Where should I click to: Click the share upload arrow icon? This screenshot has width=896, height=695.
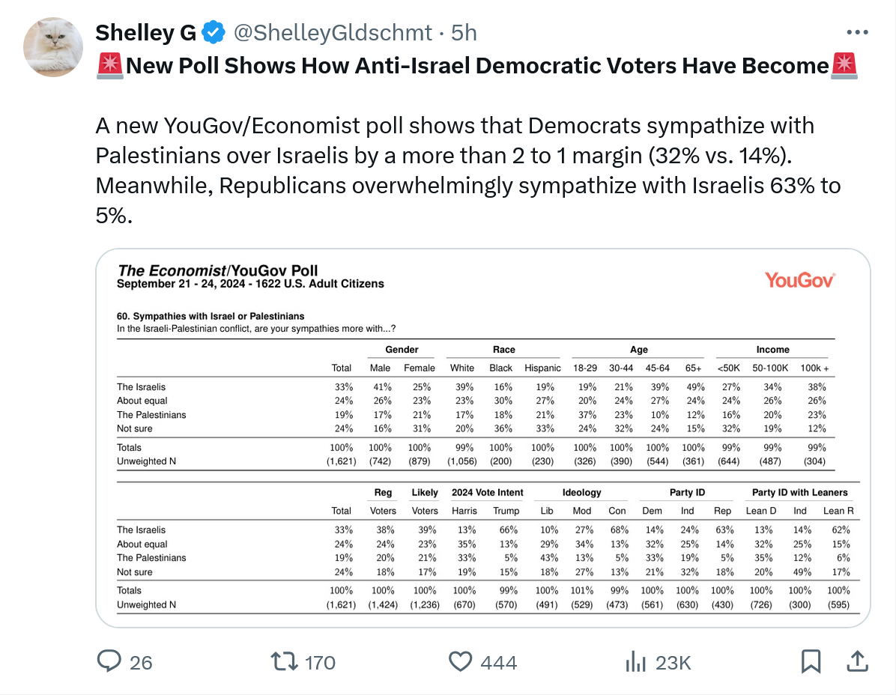tap(857, 661)
